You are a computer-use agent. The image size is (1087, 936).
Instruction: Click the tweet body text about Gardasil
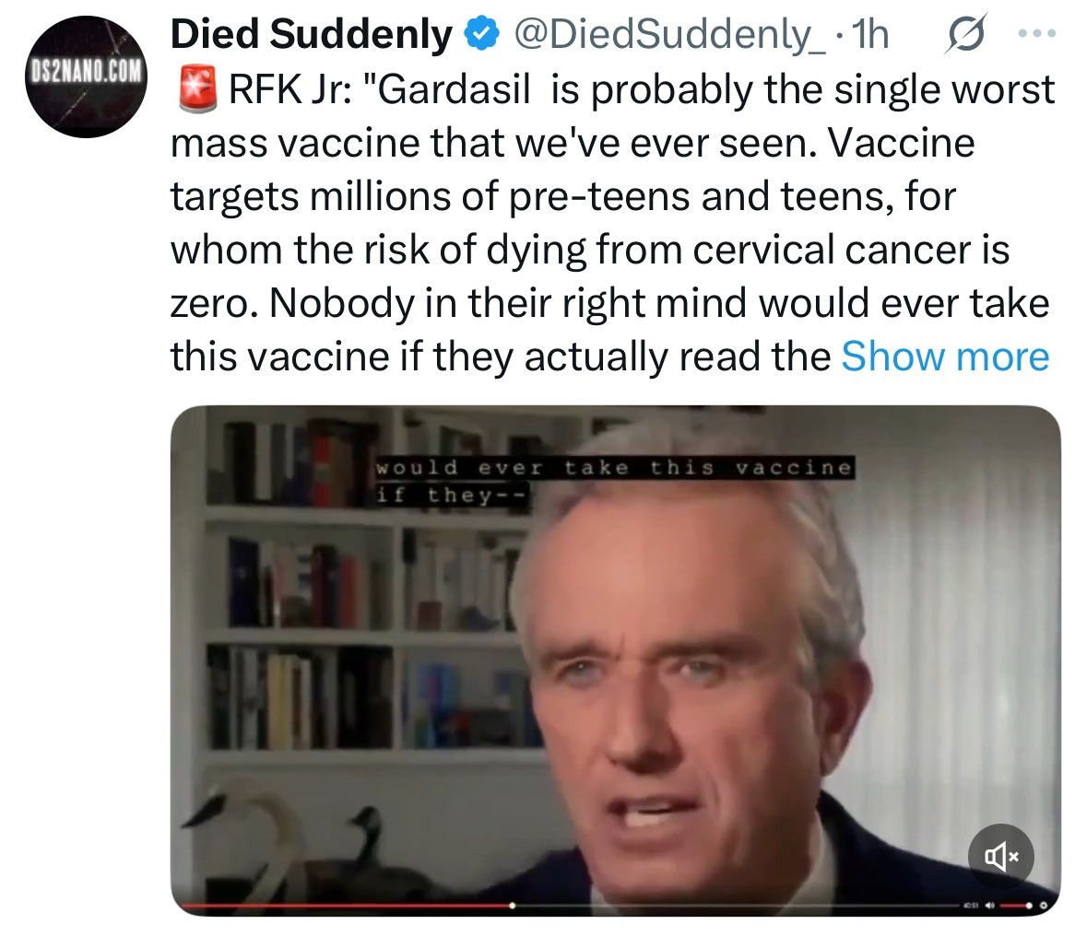pyautogui.click(x=613, y=223)
